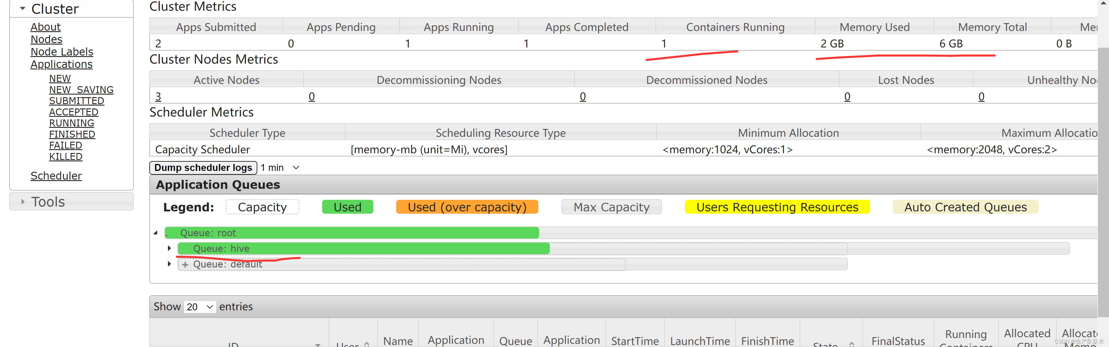Click the green Queue: hive usage bar
The width and height of the screenshot is (1109, 347).
coord(363,248)
